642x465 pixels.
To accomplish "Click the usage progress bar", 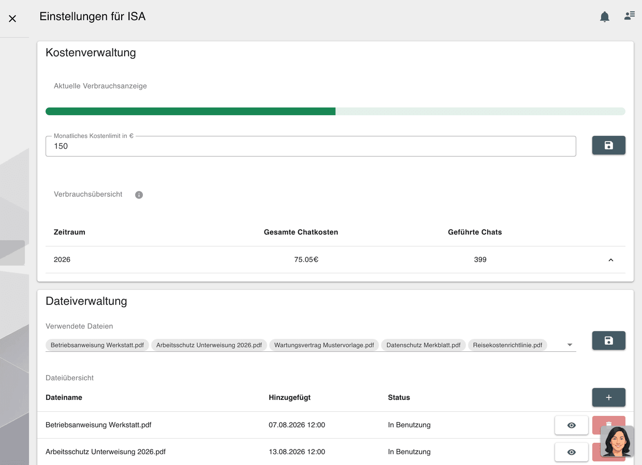I will point(335,111).
